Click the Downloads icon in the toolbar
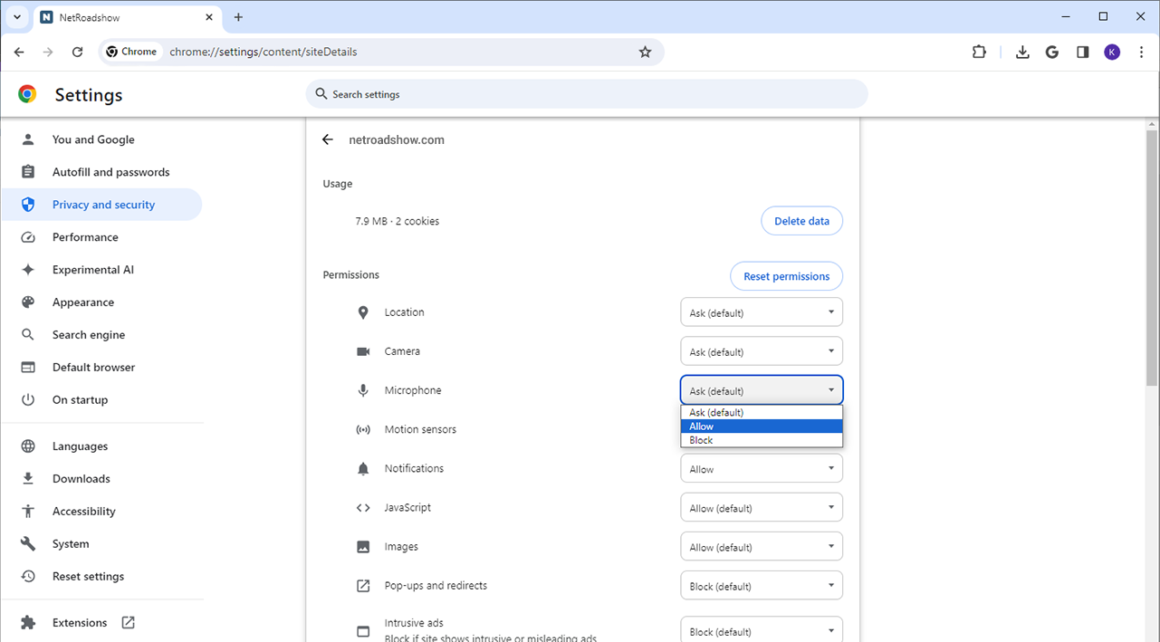Image resolution: width=1160 pixels, height=642 pixels. point(1022,52)
